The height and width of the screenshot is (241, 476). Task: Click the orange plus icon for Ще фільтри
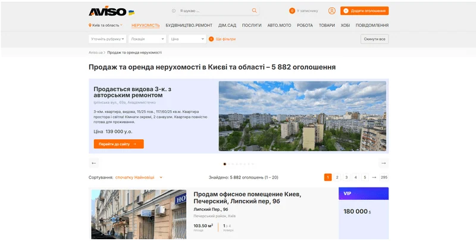(x=211, y=39)
